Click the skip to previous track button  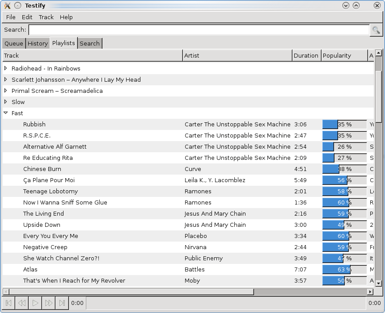(8, 303)
